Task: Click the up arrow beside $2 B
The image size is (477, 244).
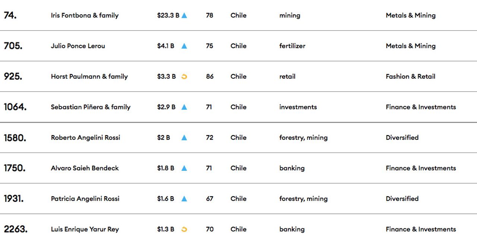Action: pyautogui.click(x=184, y=138)
